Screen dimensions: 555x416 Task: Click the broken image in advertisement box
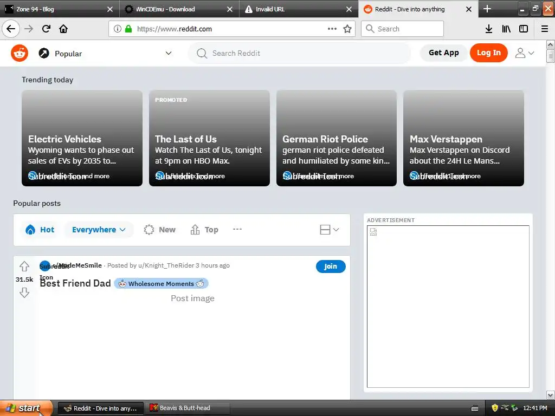pyautogui.click(x=373, y=232)
